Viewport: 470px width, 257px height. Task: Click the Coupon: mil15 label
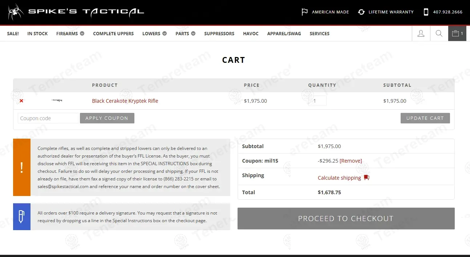pyautogui.click(x=260, y=161)
